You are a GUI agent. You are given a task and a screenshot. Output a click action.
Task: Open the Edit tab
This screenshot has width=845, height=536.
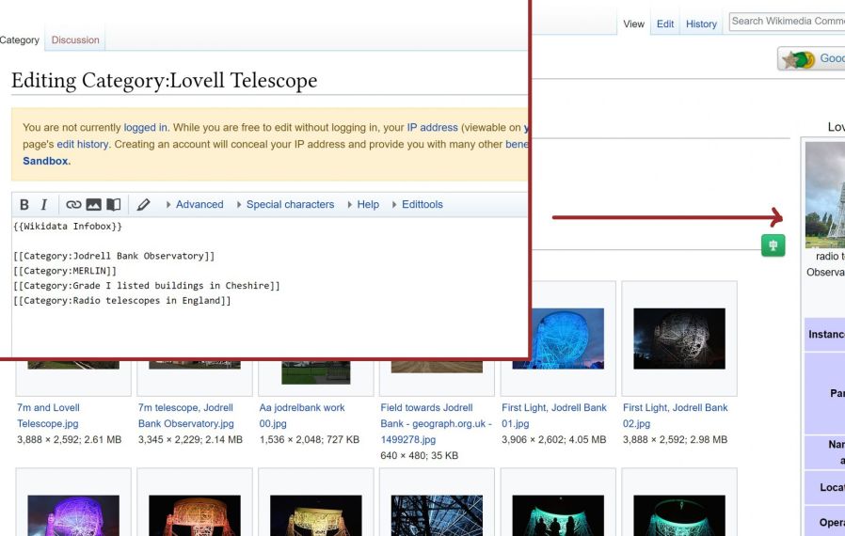click(x=665, y=24)
